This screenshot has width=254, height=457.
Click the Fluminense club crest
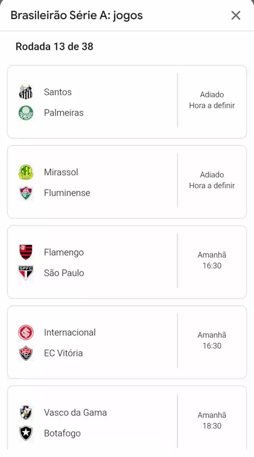click(26, 193)
